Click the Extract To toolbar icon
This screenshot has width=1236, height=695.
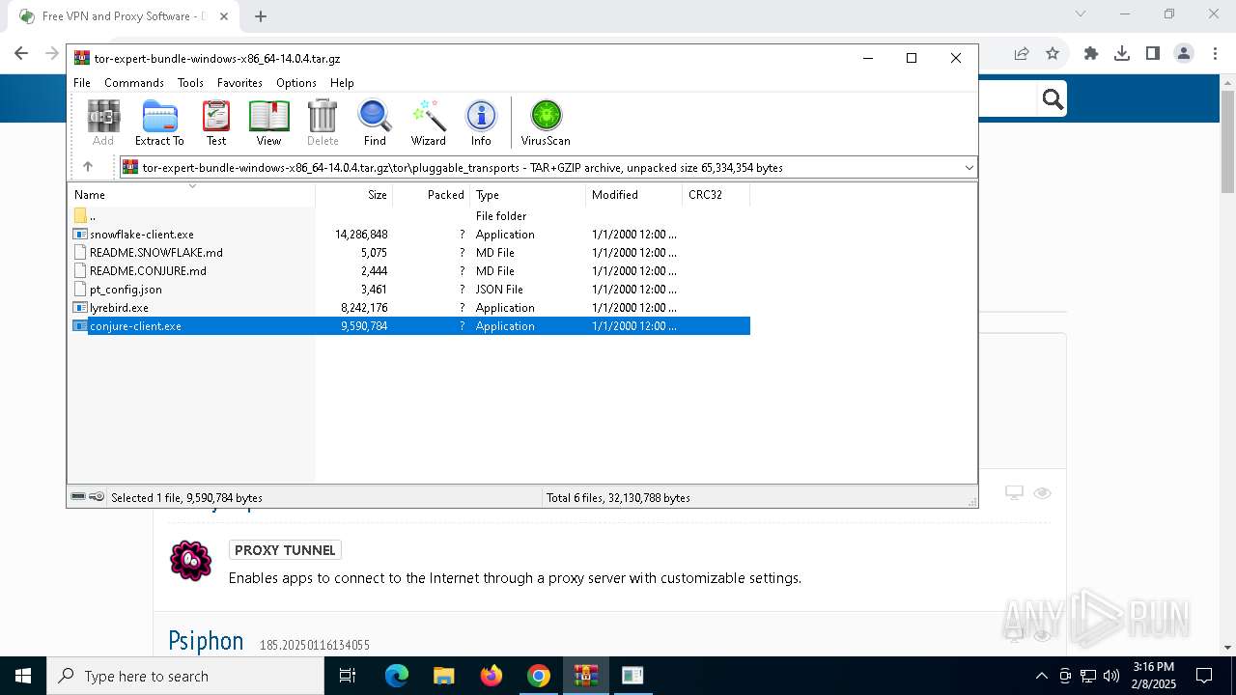(159, 123)
